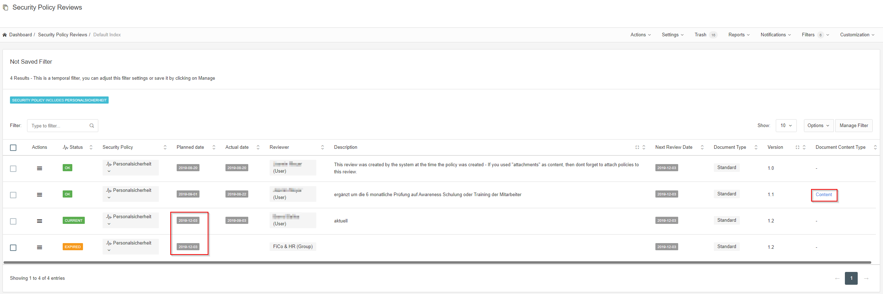Toggle the select-all checkbox in table header
The height and width of the screenshot is (294, 883).
(13, 148)
